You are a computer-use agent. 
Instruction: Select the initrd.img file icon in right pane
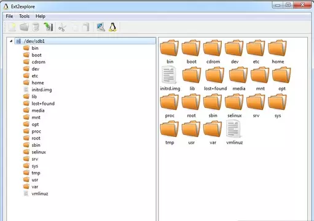pyautogui.click(x=170, y=79)
